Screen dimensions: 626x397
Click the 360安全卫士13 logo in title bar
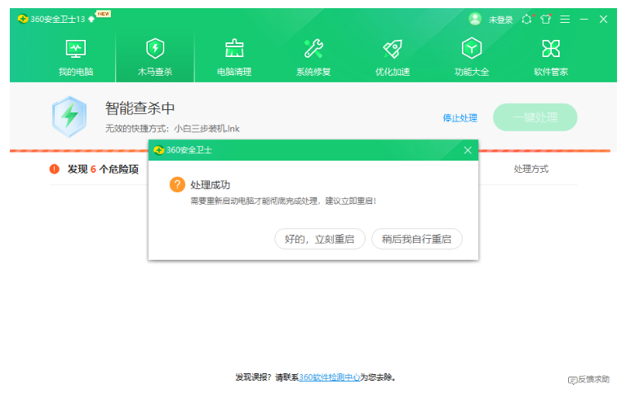click(51, 20)
